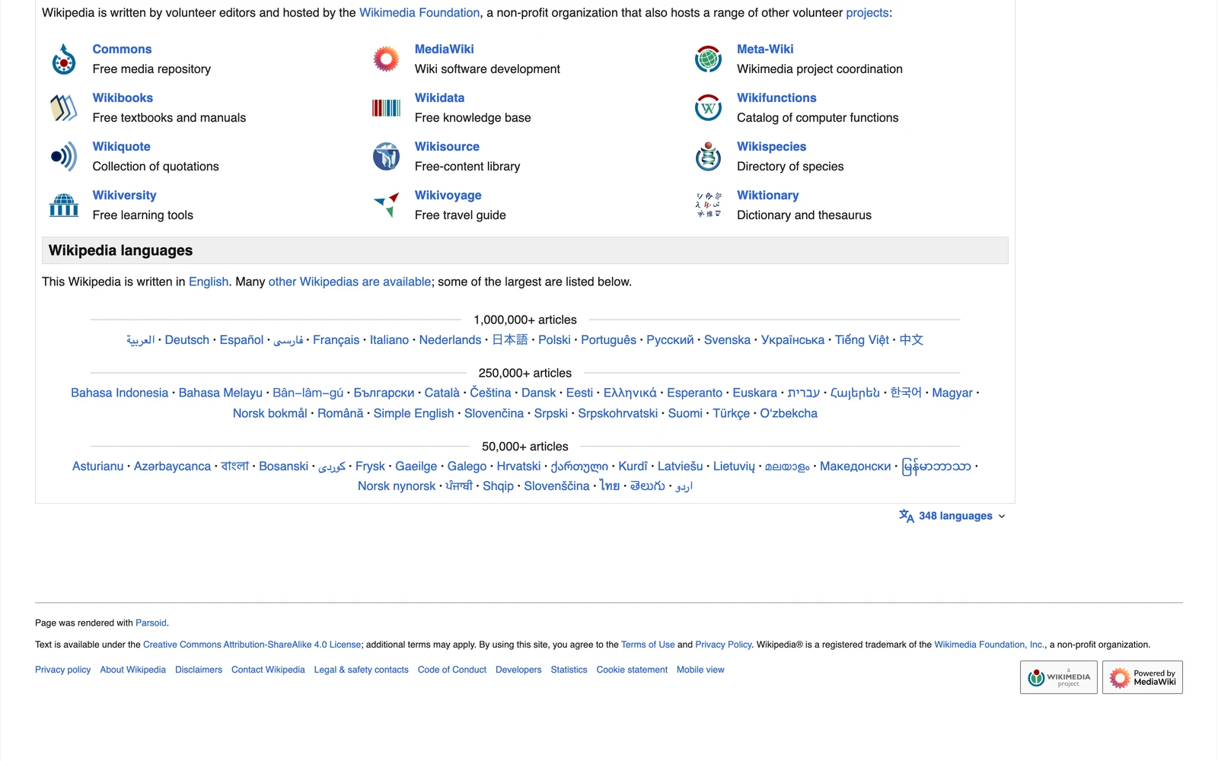Open other Wikipedias are available link
1218x761 pixels.
pyautogui.click(x=349, y=282)
